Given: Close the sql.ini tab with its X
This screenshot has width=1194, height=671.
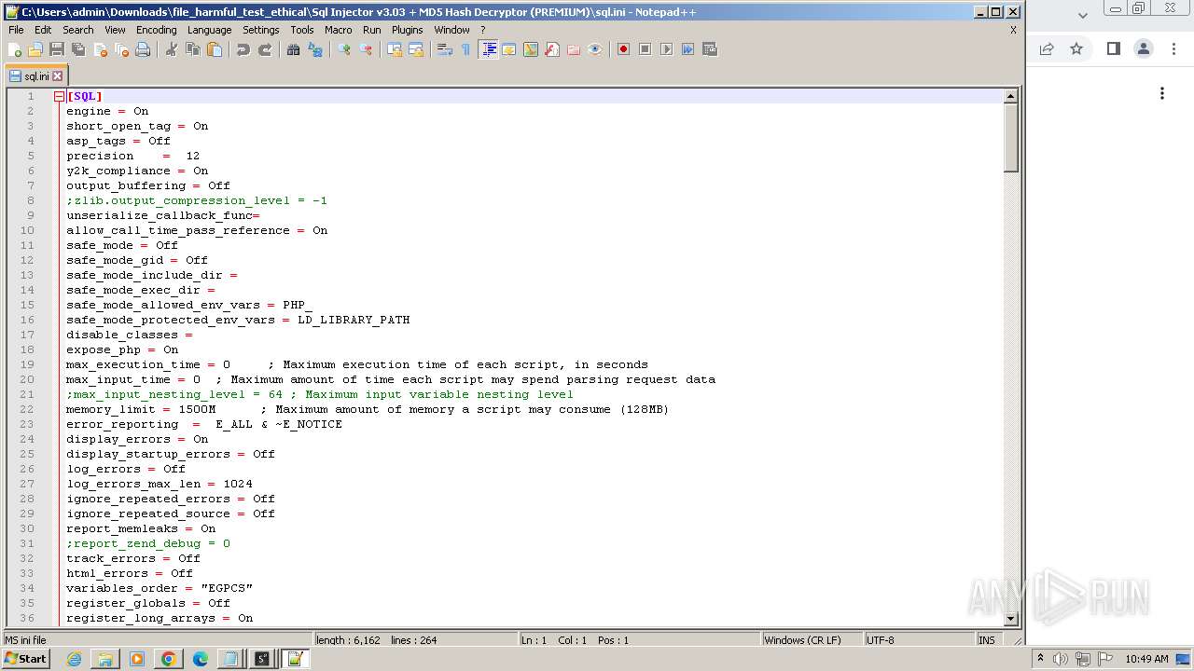Looking at the screenshot, I should pos(57,76).
